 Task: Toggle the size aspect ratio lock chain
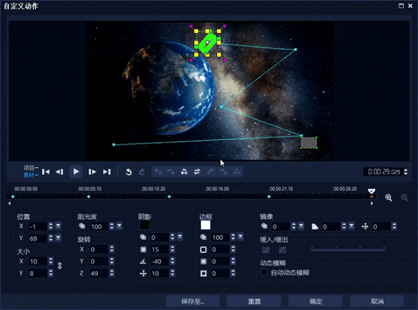pos(60,266)
